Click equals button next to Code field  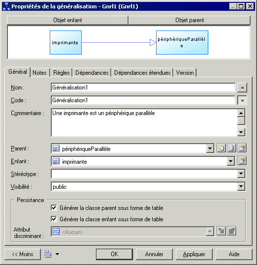coord(242,100)
